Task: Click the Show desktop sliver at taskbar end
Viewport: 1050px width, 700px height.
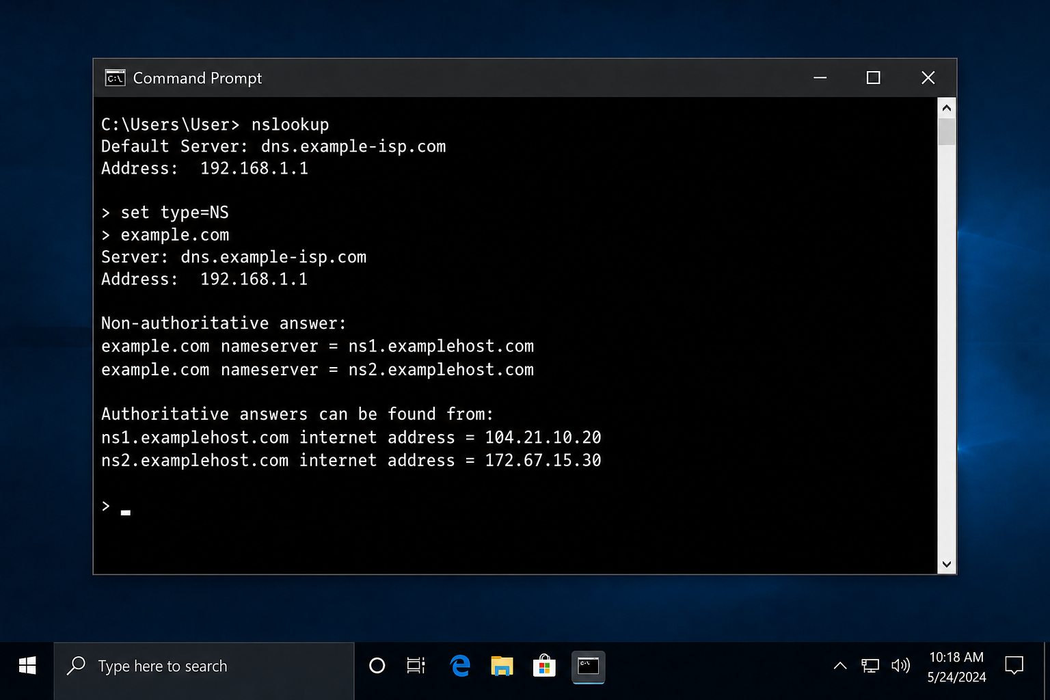Action: (x=1047, y=671)
